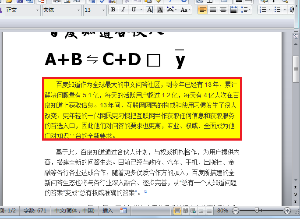The height and width of the screenshot is (219, 300).
Task: Apply distributed alignment to paragraph
Action: point(233,10)
